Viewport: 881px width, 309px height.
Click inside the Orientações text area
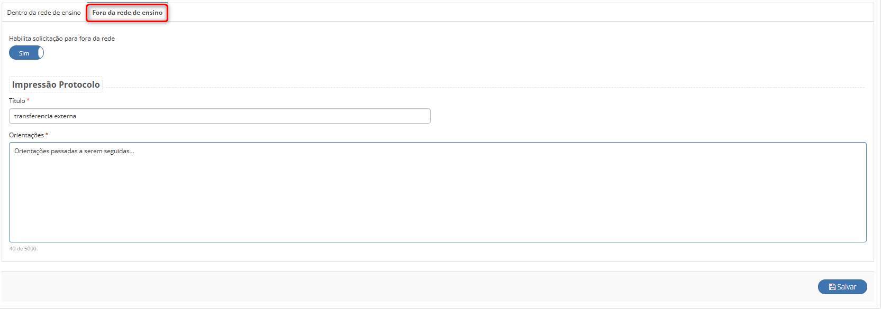[438, 192]
